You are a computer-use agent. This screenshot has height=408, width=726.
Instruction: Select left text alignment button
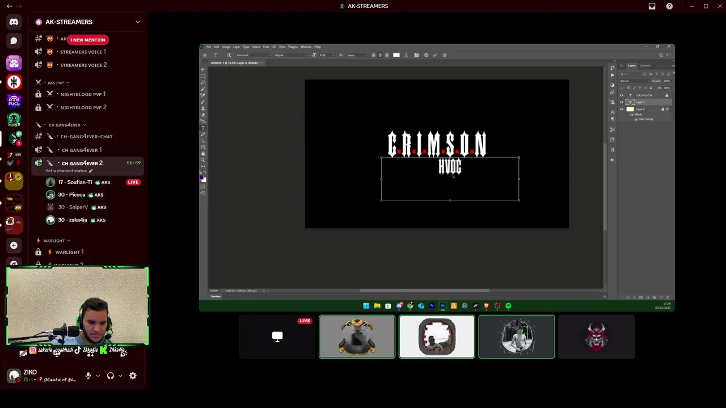pyautogui.click(x=374, y=55)
